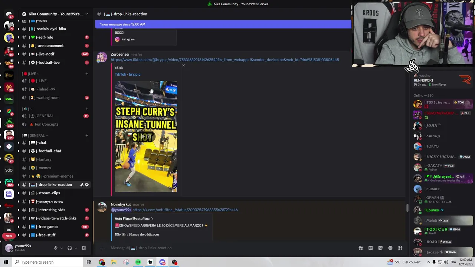Click the Windows Start button
The height and width of the screenshot is (267, 475).
(6, 262)
